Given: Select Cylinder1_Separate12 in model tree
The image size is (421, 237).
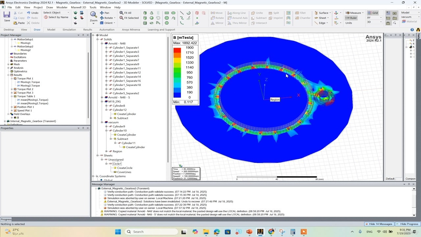Looking at the screenshot, I should tap(127, 72).
